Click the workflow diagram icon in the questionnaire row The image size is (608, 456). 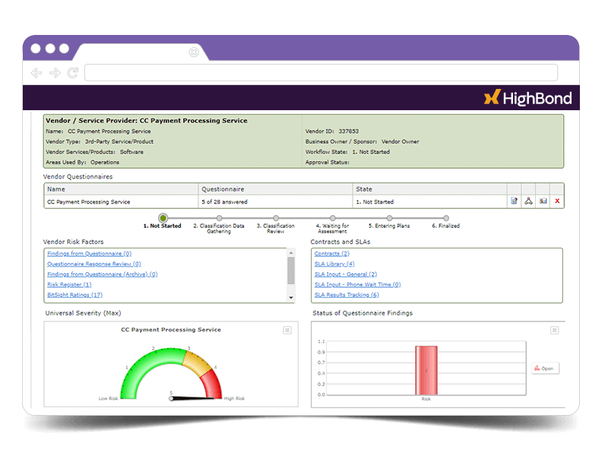[x=528, y=201]
